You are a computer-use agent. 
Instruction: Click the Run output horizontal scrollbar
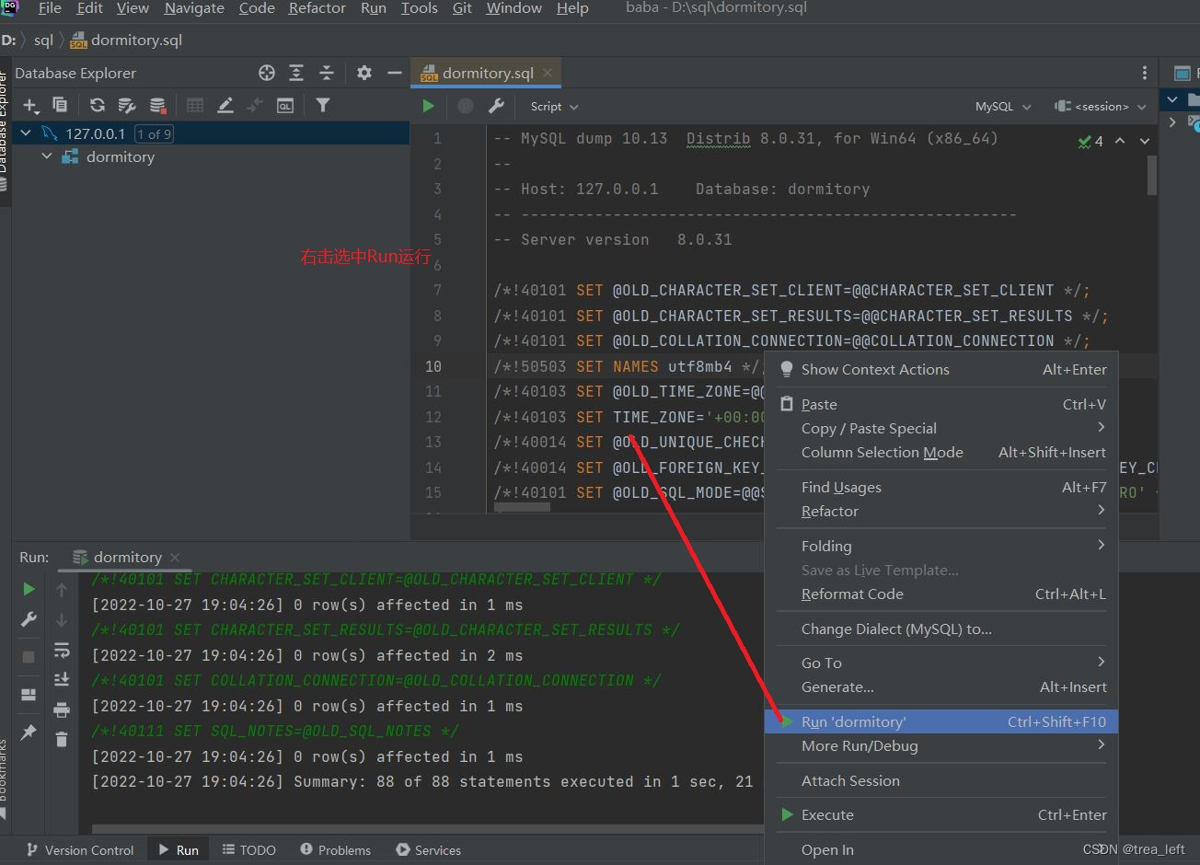click(427, 830)
